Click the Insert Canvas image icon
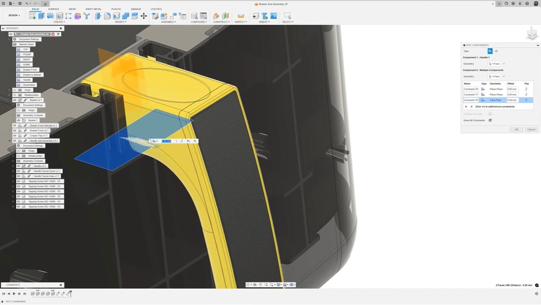Image resolution: width=541 pixels, height=305 pixels. 274,16
